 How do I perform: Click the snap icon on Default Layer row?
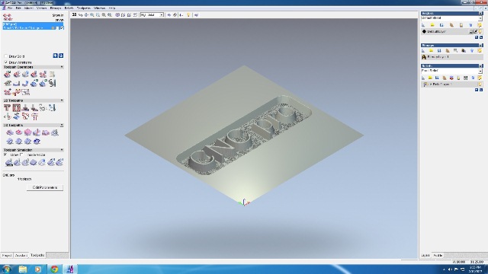click(476, 31)
